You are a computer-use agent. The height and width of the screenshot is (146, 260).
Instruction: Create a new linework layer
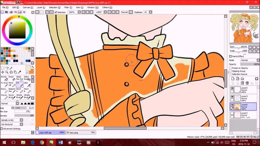(x=237, y=79)
